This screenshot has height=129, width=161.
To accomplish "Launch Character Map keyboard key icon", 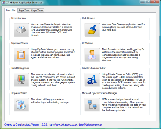I will click(21, 30).
